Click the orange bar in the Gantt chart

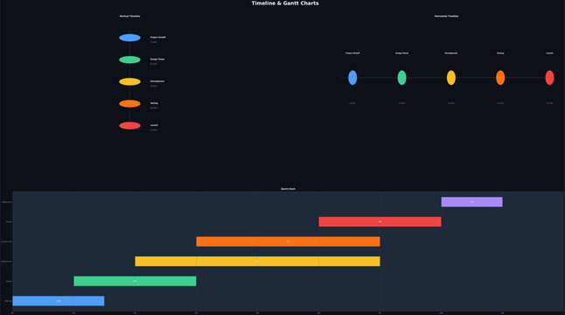tap(288, 241)
